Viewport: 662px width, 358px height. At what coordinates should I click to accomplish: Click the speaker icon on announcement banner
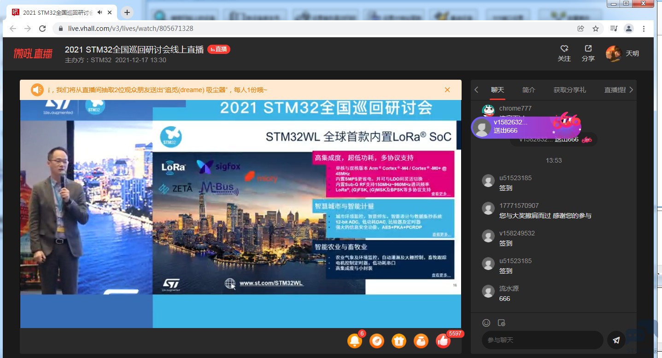(x=37, y=90)
